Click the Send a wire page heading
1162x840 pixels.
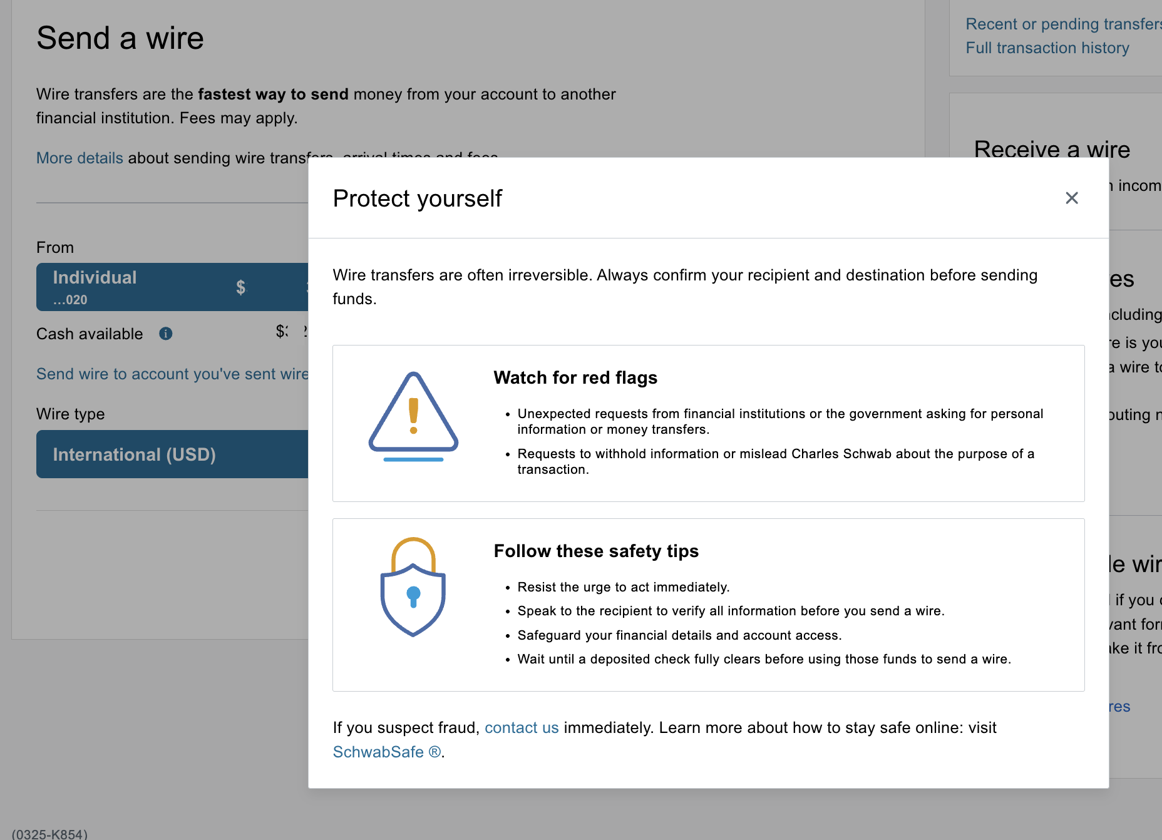tap(120, 38)
